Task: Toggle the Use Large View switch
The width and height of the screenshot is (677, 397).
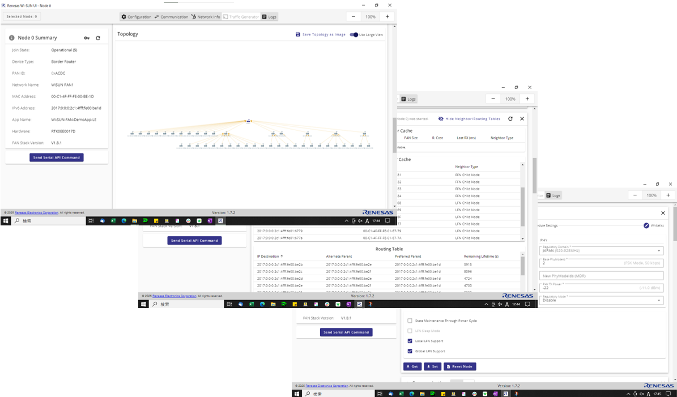Action: pos(354,35)
